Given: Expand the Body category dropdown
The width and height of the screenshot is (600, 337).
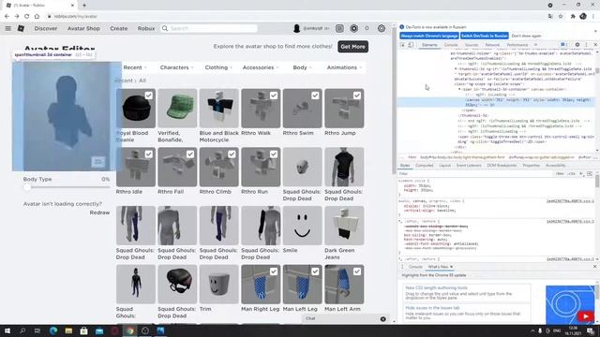Looking at the screenshot, I should (x=302, y=67).
